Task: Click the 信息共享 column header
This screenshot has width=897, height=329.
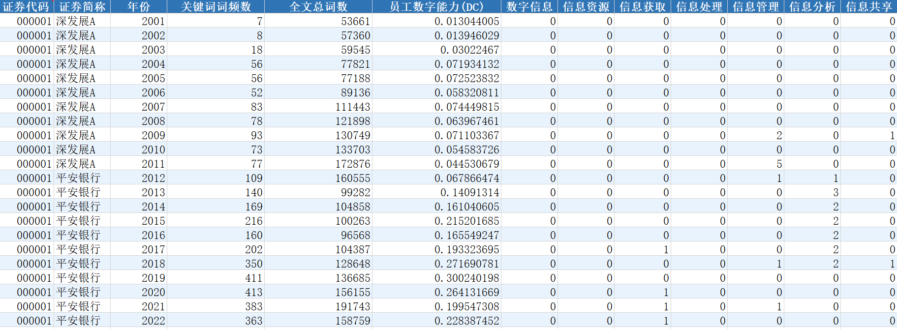Action: [x=869, y=6]
